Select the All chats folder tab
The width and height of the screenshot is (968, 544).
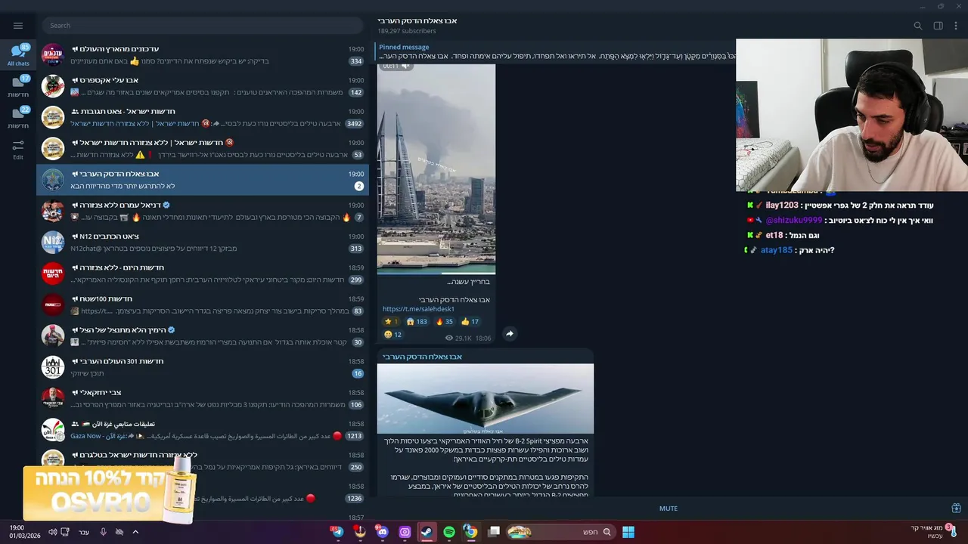click(18, 54)
